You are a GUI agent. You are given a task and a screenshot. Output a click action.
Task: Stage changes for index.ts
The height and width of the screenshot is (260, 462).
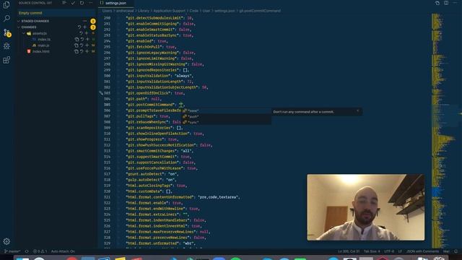(87, 39)
